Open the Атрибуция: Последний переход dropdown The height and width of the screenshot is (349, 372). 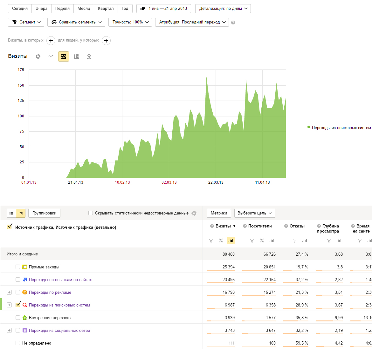click(192, 22)
